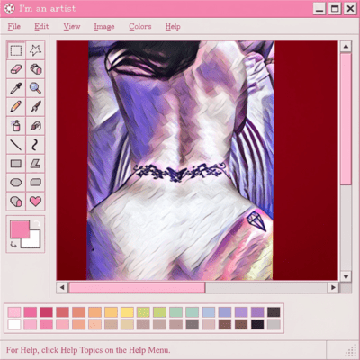
Task: Select the ellipse shape tool
Action: tap(16, 183)
